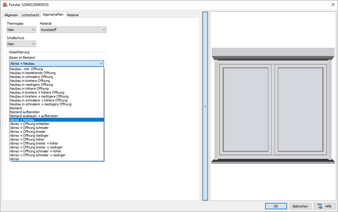Open the Lichtschacht tab
The height and width of the screenshot is (212, 338).
tap(30, 15)
